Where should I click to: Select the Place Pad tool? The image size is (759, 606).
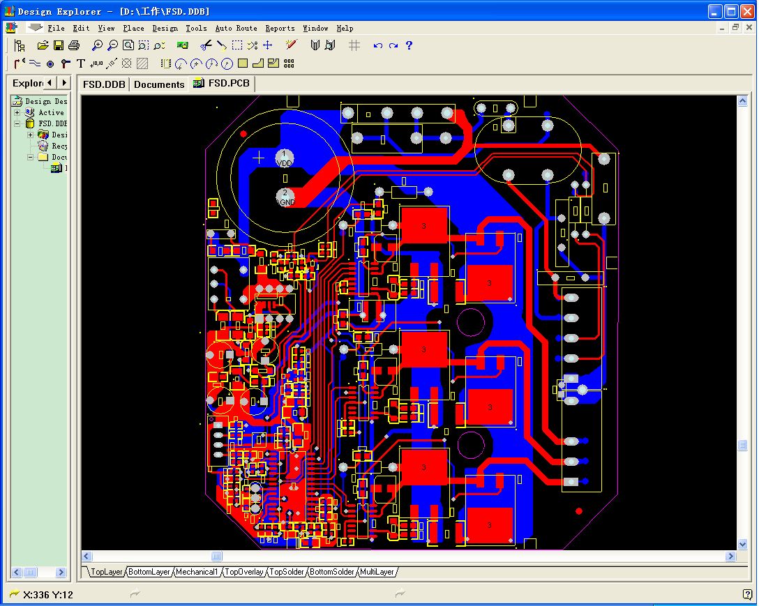[x=50, y=63]
